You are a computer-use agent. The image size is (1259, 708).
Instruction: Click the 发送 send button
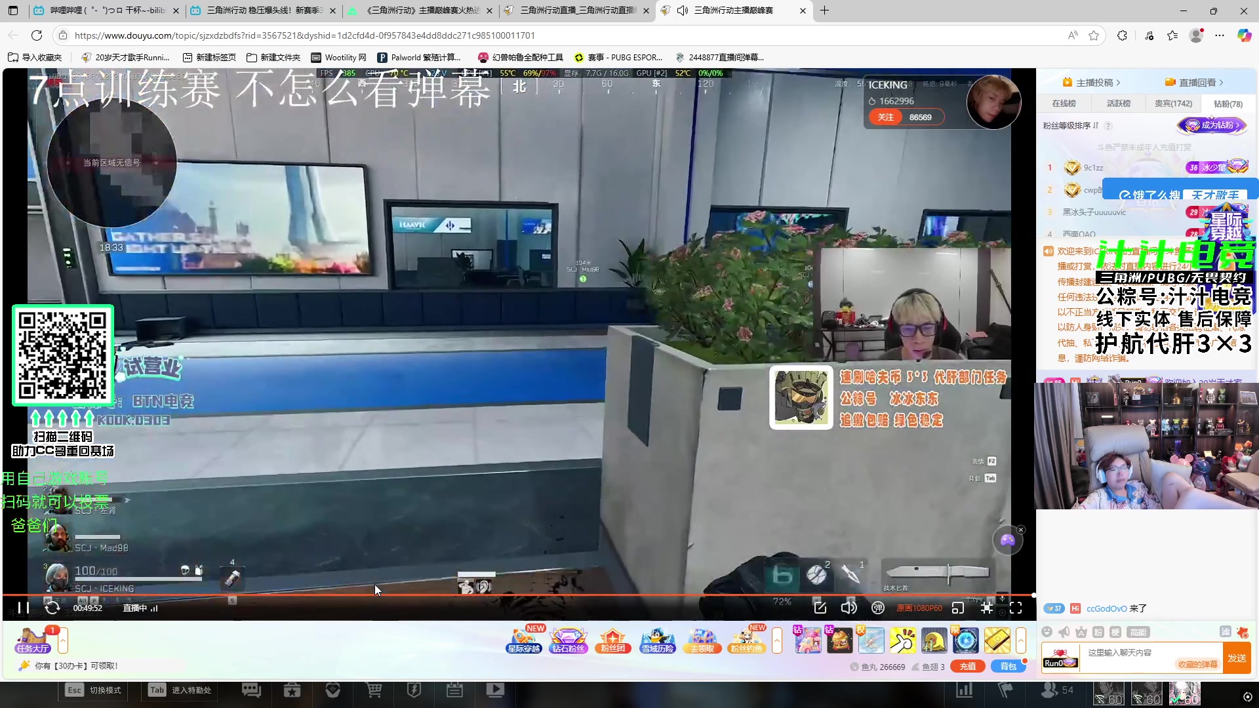[x=1237, y=658]
